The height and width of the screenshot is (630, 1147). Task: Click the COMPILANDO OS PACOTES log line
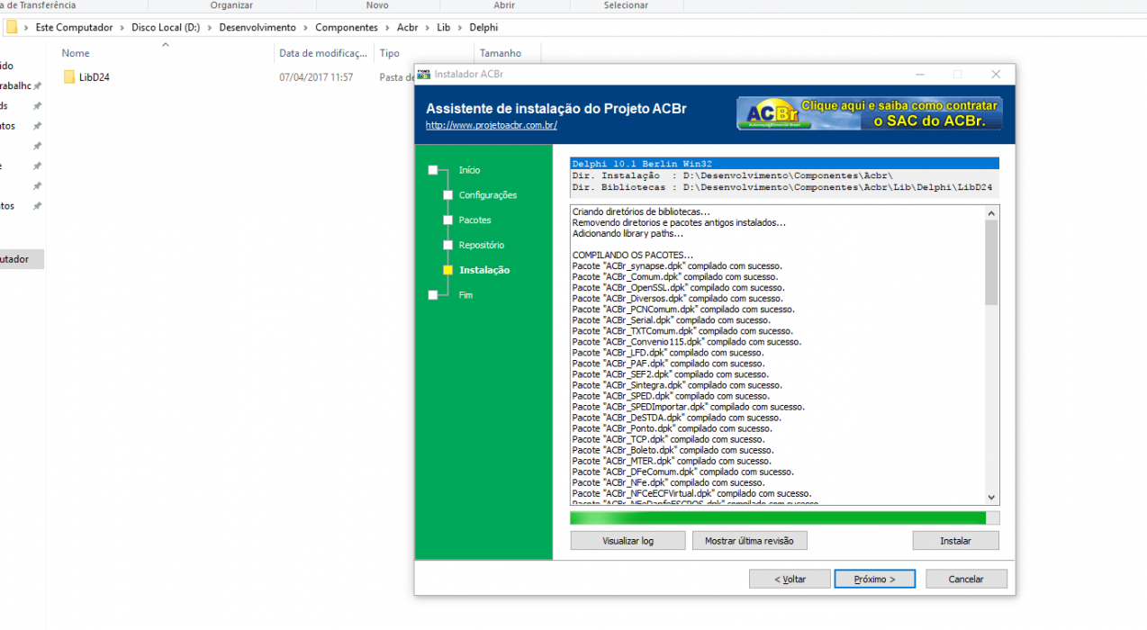click(633, 256)
